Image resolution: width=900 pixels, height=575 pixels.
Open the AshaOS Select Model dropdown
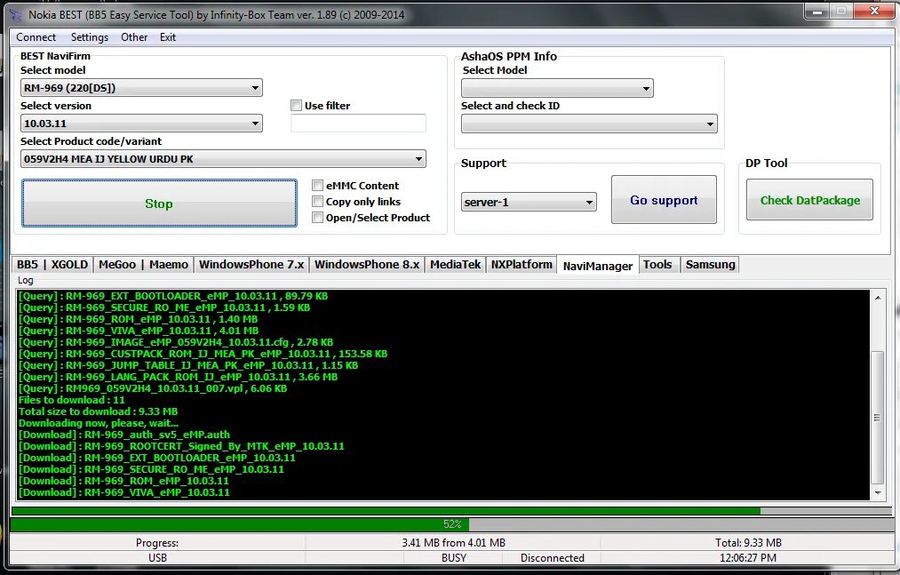coord(557,88)
